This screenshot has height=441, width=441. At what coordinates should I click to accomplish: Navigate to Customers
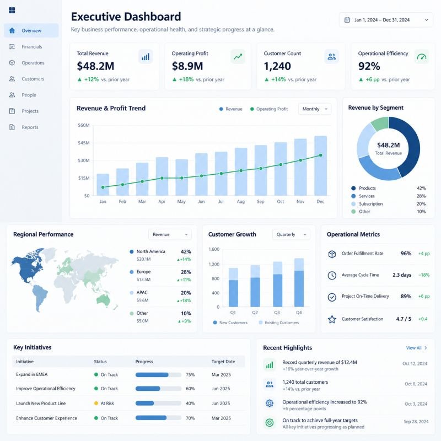(x=31, y=79)
